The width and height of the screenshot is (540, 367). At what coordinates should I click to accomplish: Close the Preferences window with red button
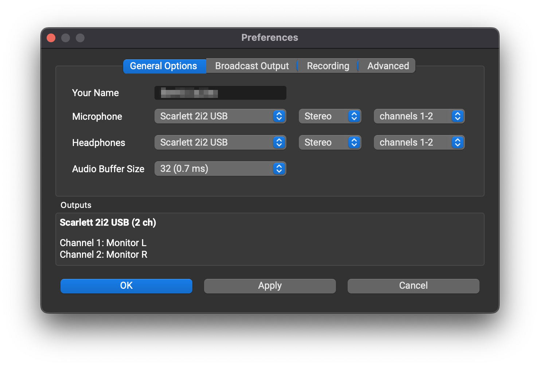[x=51, y=38]
